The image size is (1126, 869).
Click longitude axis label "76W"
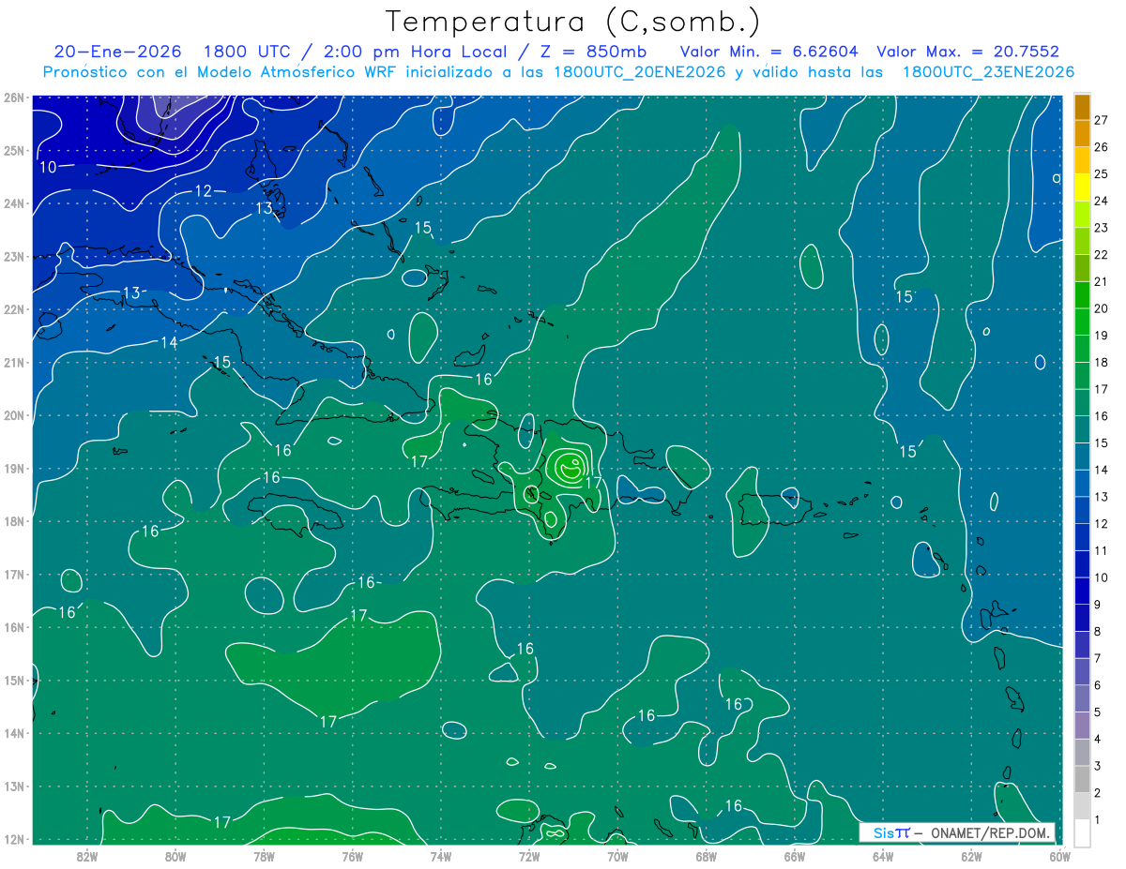click(353, 856)
